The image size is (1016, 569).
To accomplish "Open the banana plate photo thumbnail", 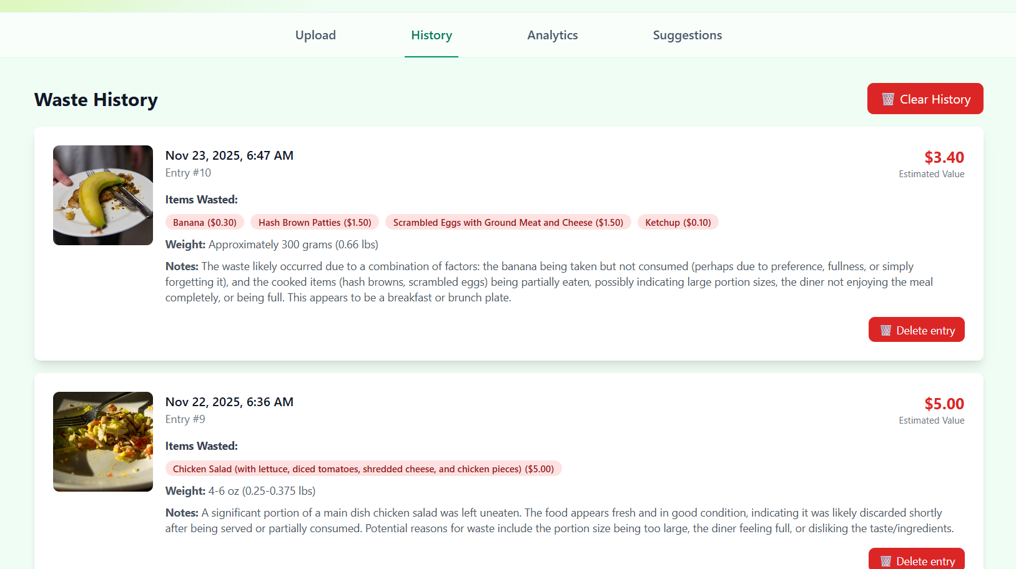I will pos(103,195).
